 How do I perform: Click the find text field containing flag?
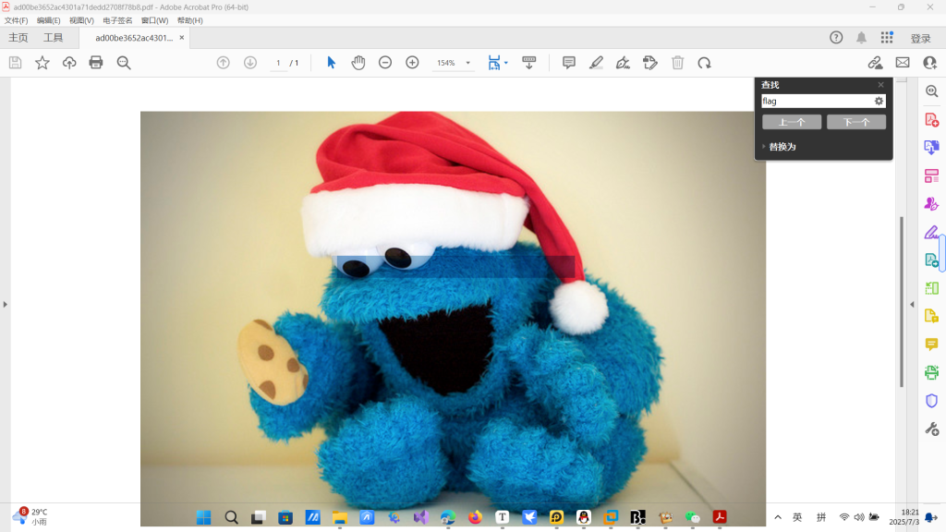[816, 101]
